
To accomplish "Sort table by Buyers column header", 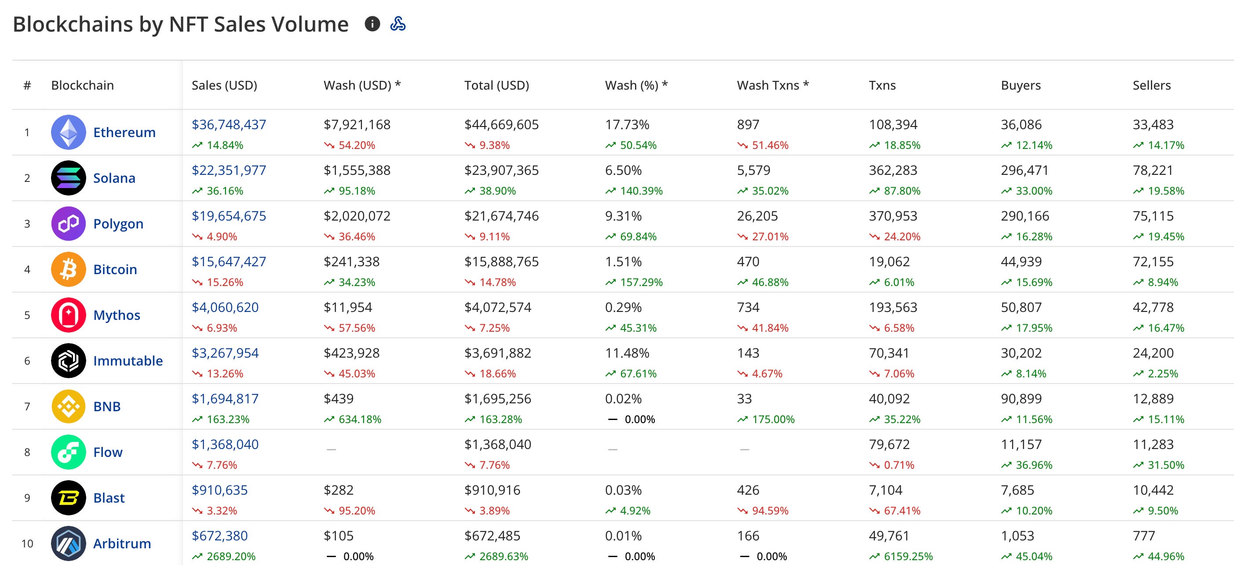I will pos(1020,85).
